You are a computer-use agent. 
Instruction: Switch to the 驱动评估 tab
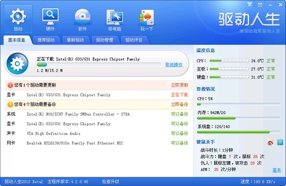tap(134, 40)
